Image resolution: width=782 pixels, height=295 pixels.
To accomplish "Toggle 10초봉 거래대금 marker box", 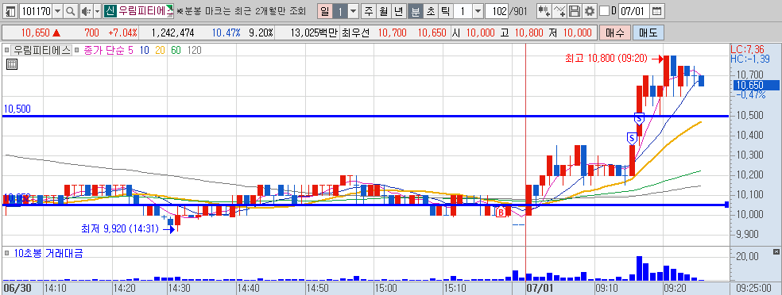I will 6,253.
